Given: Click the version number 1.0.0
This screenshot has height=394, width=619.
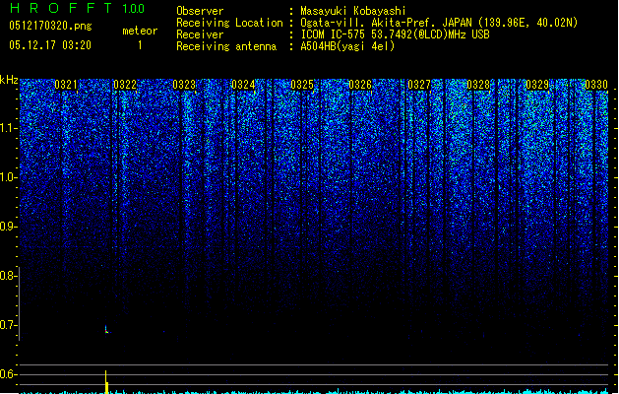Looking at the screenshot, I should point(133,9).
